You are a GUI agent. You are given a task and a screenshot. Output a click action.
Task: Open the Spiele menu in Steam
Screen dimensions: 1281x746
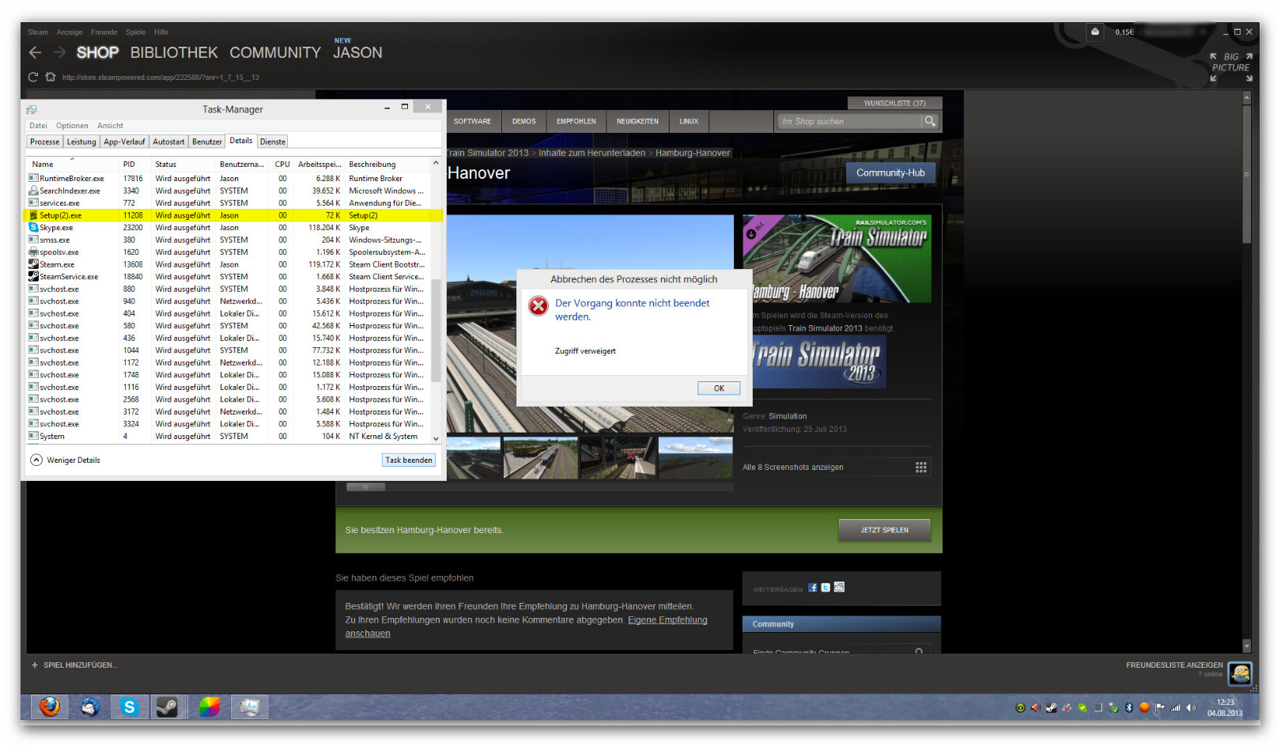click(135, 32)
